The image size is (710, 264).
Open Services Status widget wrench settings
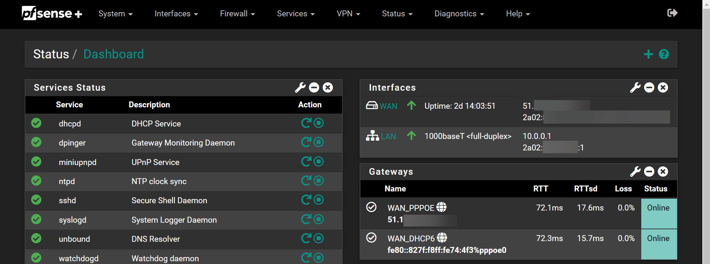coord(300,88)
